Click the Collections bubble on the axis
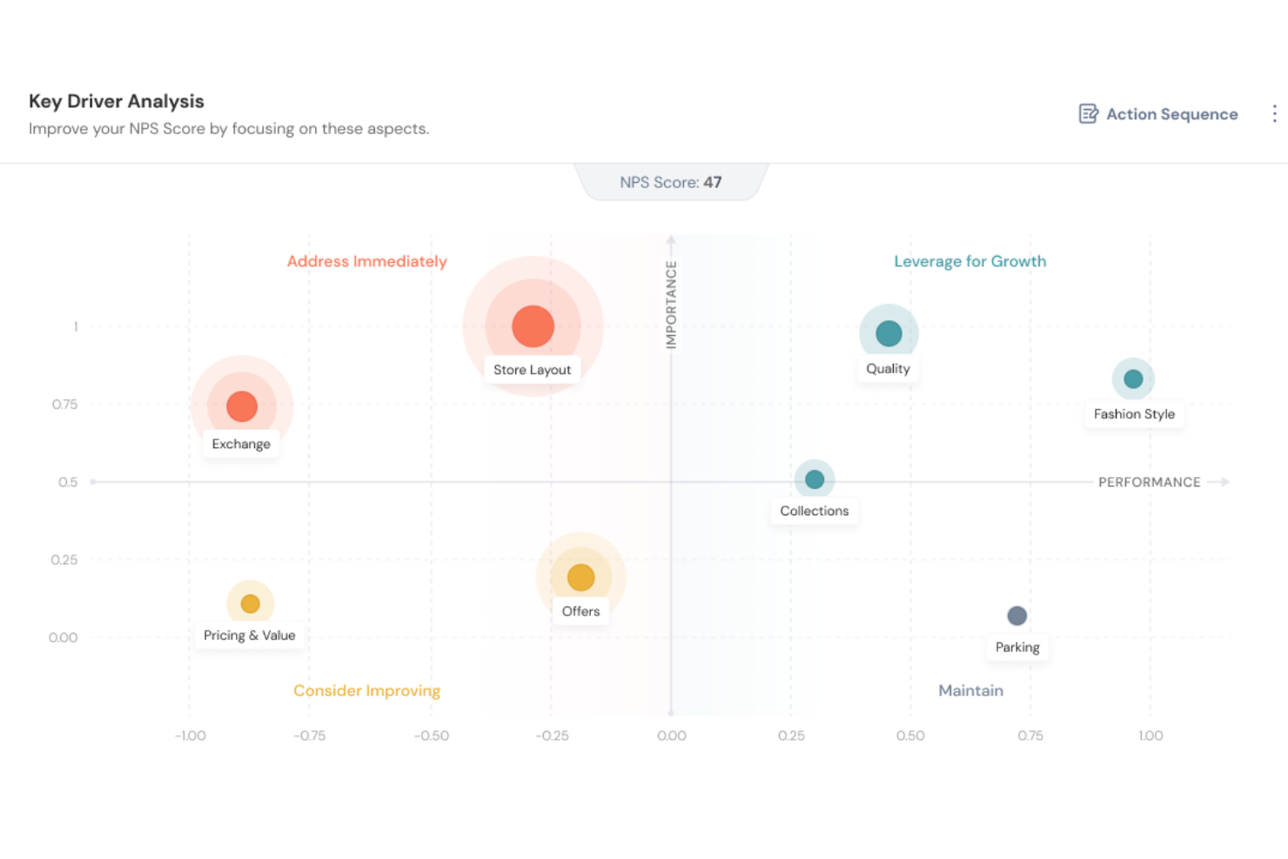This screenshot has width=1288, height=859. pos(815,479)
